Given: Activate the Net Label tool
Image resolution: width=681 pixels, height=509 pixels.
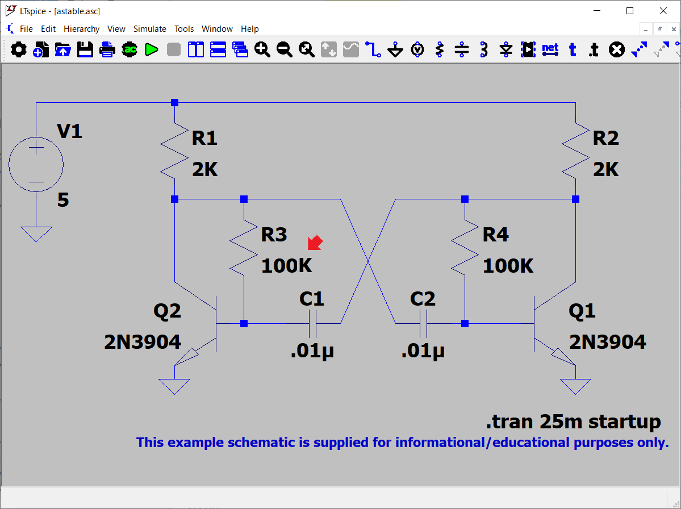Looking at the screenshot, I should point(550,50).
